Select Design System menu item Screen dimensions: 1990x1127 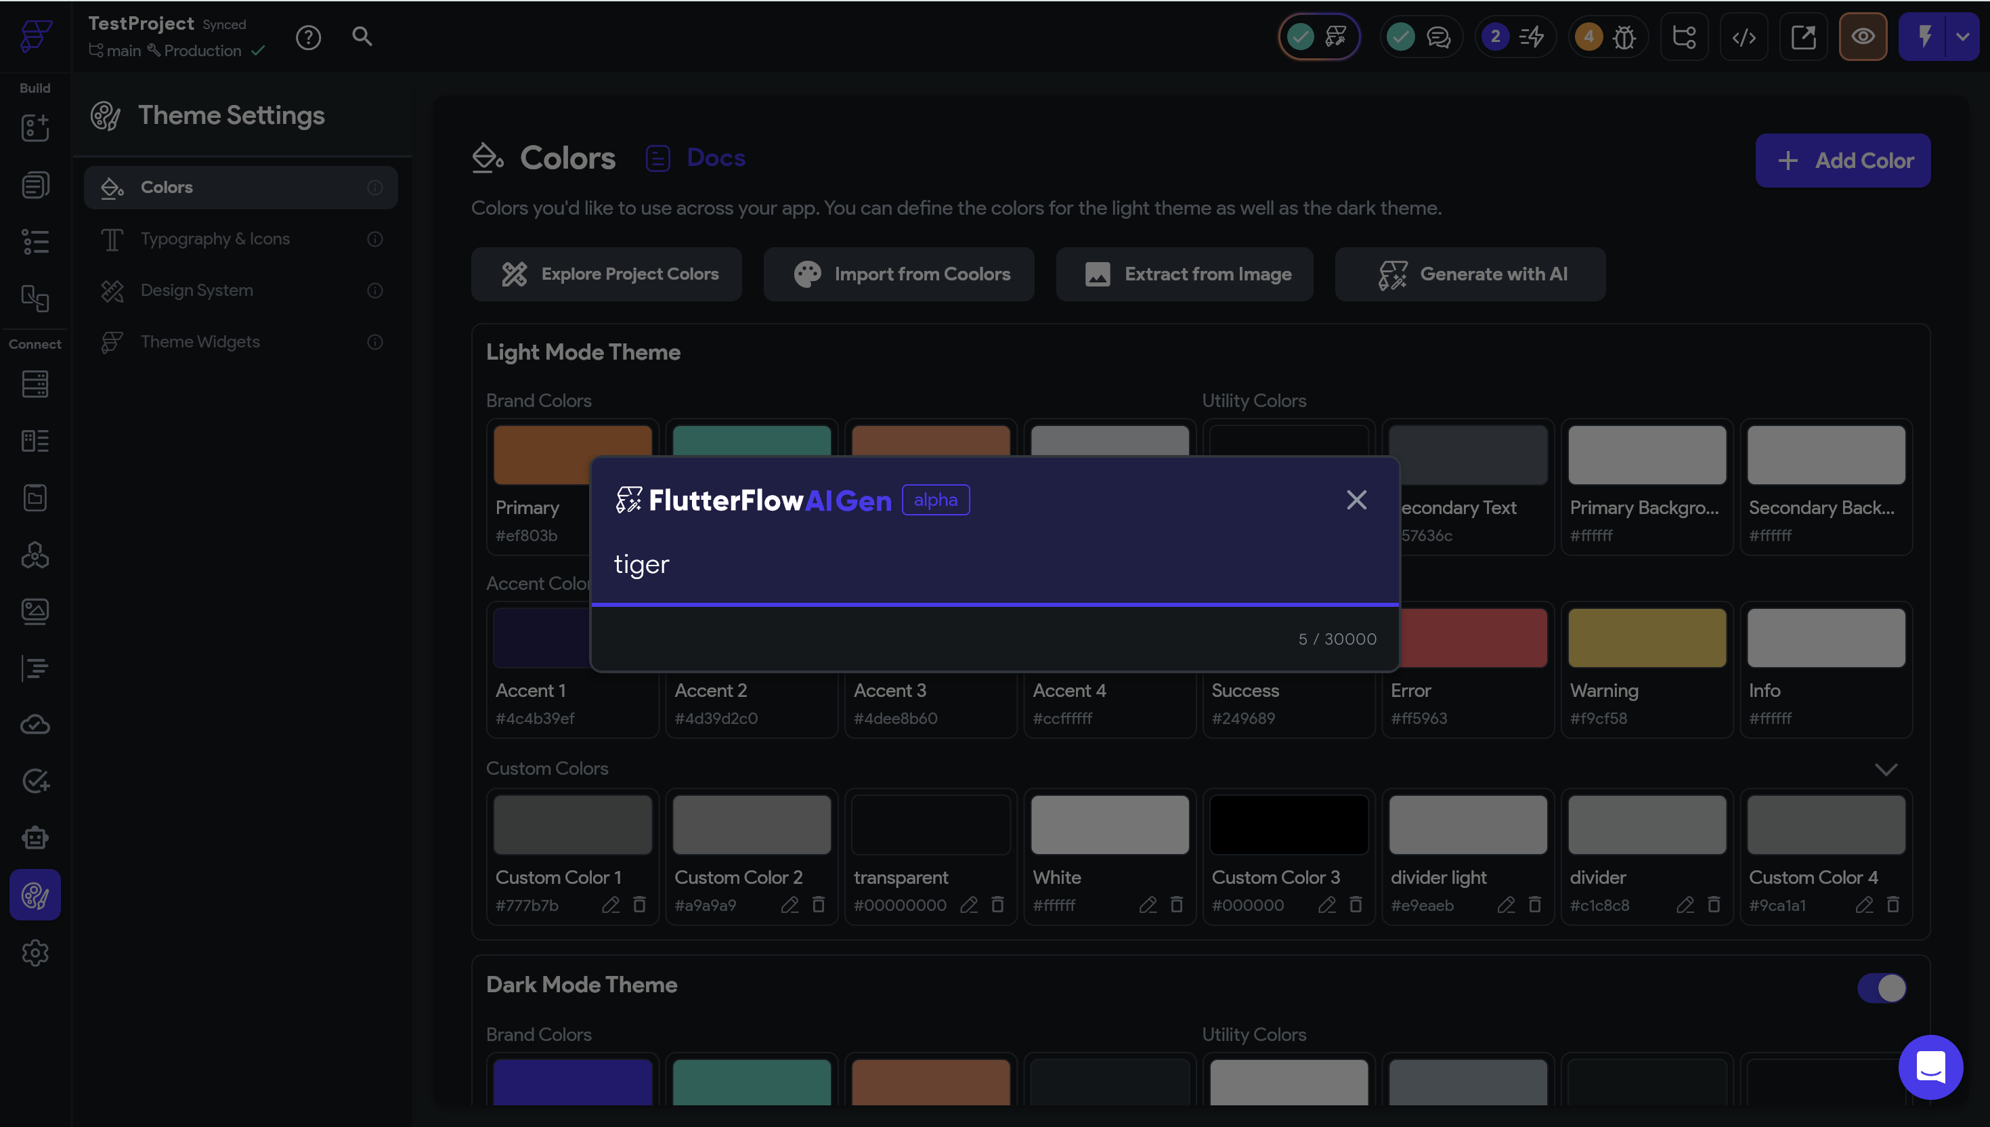coord(196,291)
